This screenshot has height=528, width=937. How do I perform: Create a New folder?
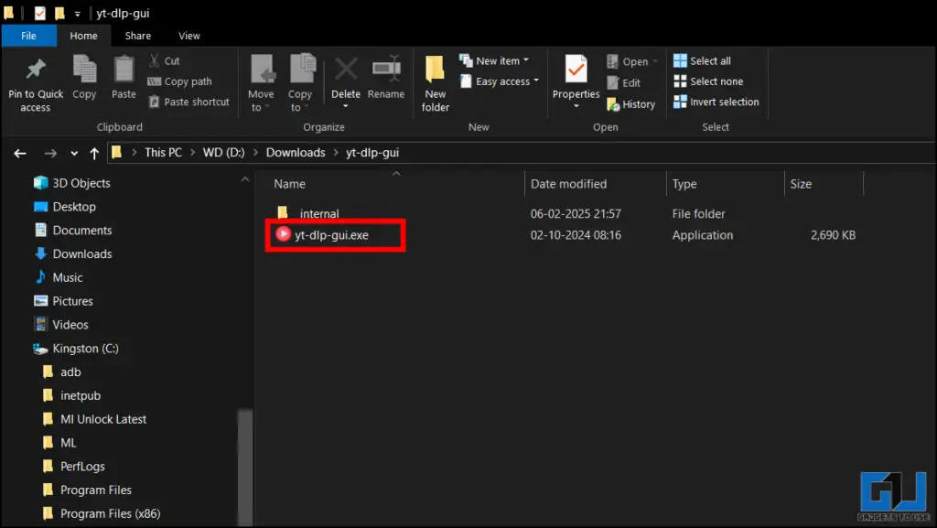pyautogui.click(x=435, y=83)
